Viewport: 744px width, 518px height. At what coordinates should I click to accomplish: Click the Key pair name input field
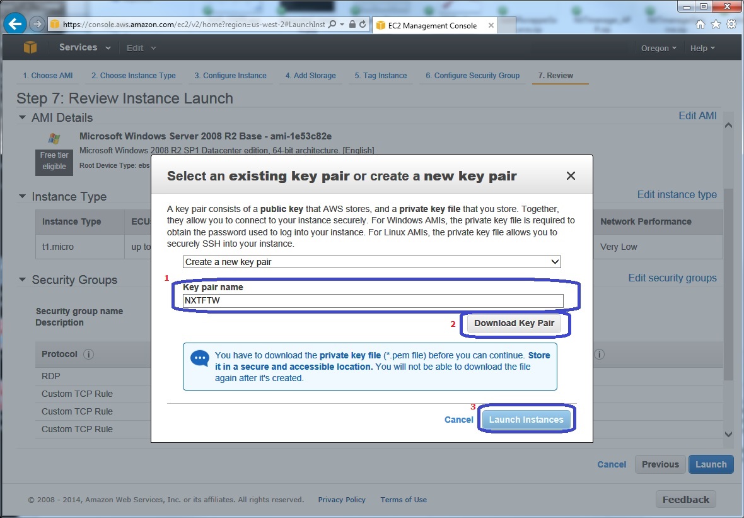[373, 300]
